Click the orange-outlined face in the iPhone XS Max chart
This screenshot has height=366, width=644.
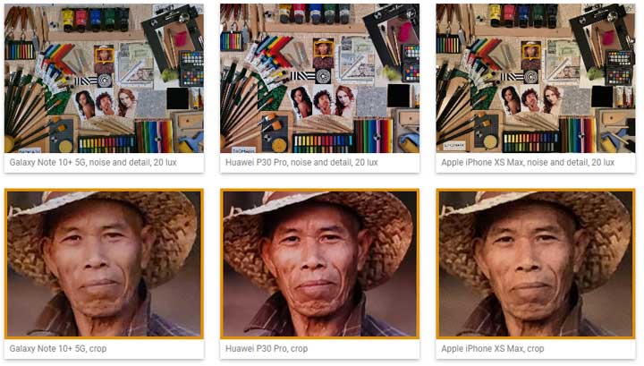[531, 51]
